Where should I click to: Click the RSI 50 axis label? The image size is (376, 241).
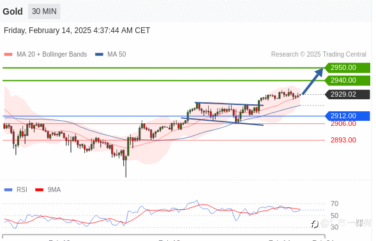pos(335,216)
